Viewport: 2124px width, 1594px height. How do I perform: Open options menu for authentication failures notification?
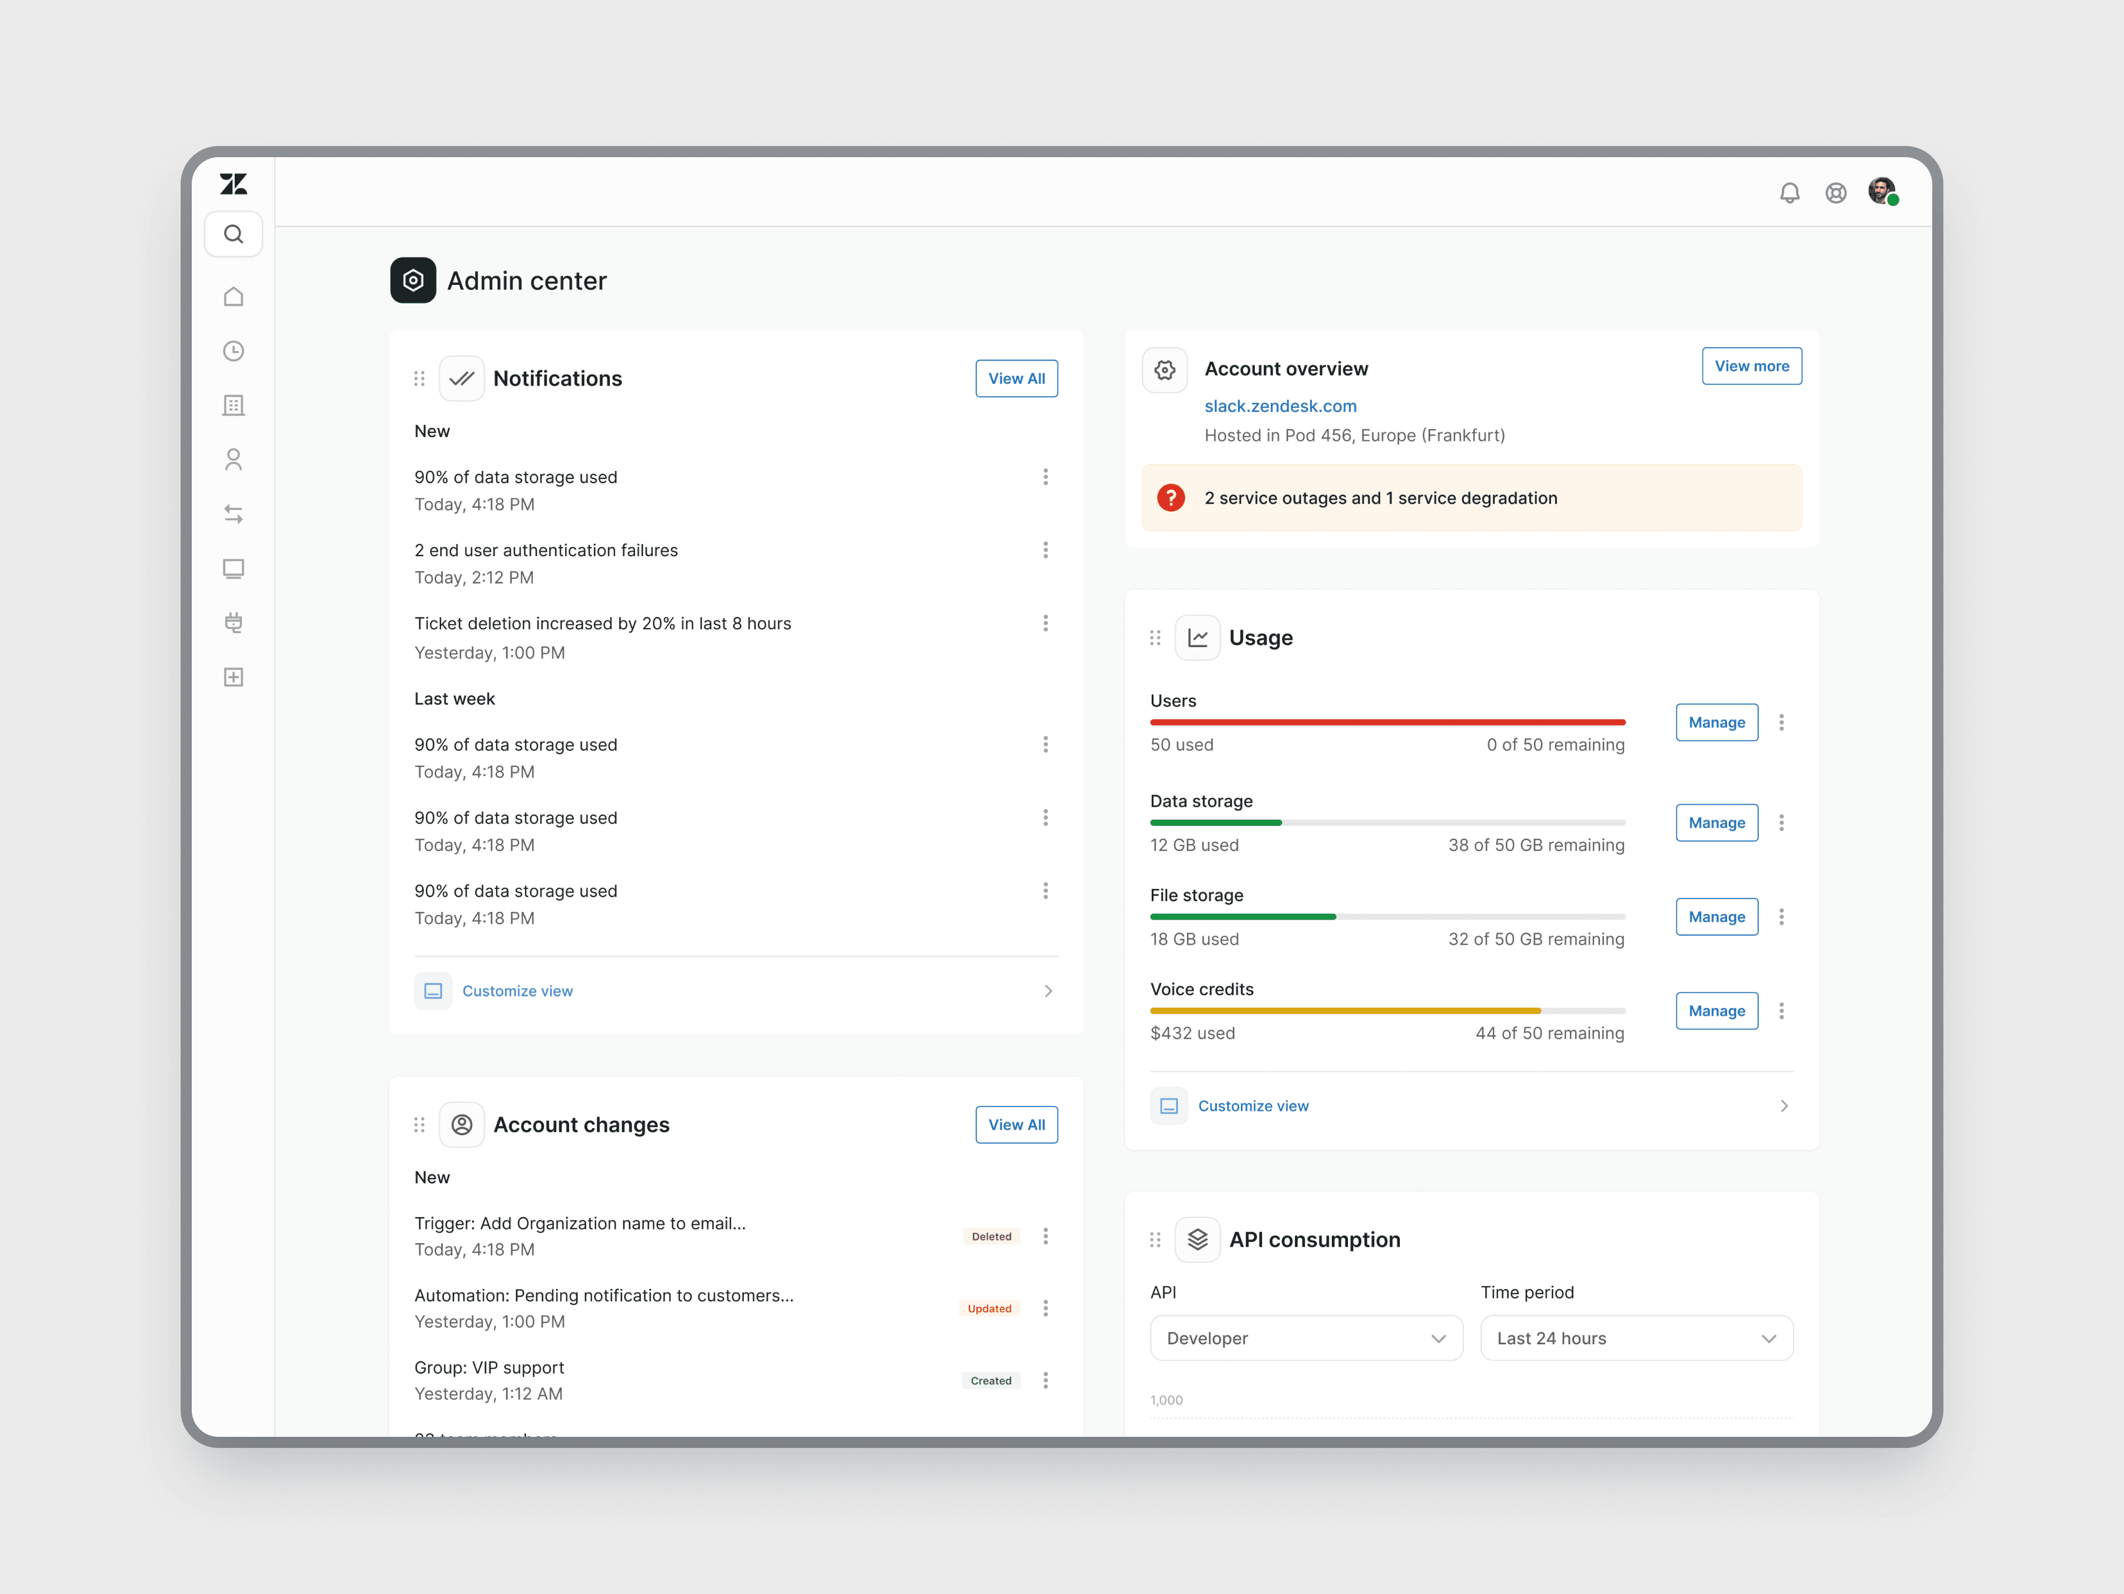[1045, 550]
